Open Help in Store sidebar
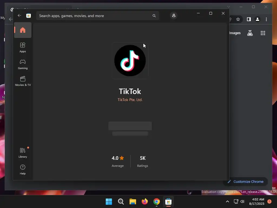This screenshot has width=277, height=208. 23,170
